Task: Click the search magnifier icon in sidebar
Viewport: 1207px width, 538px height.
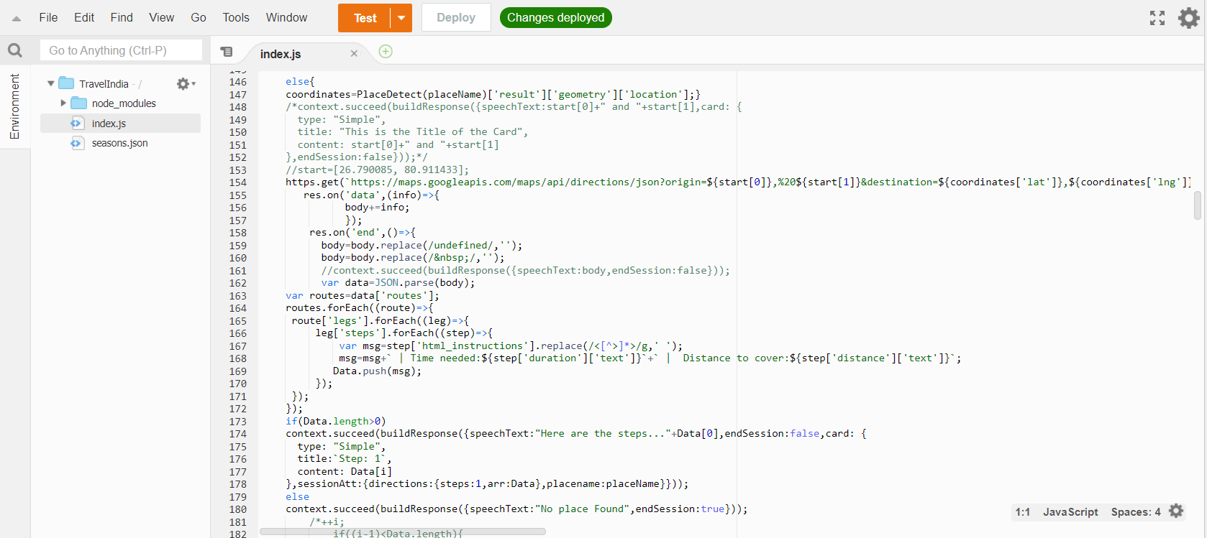Action: coord(14,50)
